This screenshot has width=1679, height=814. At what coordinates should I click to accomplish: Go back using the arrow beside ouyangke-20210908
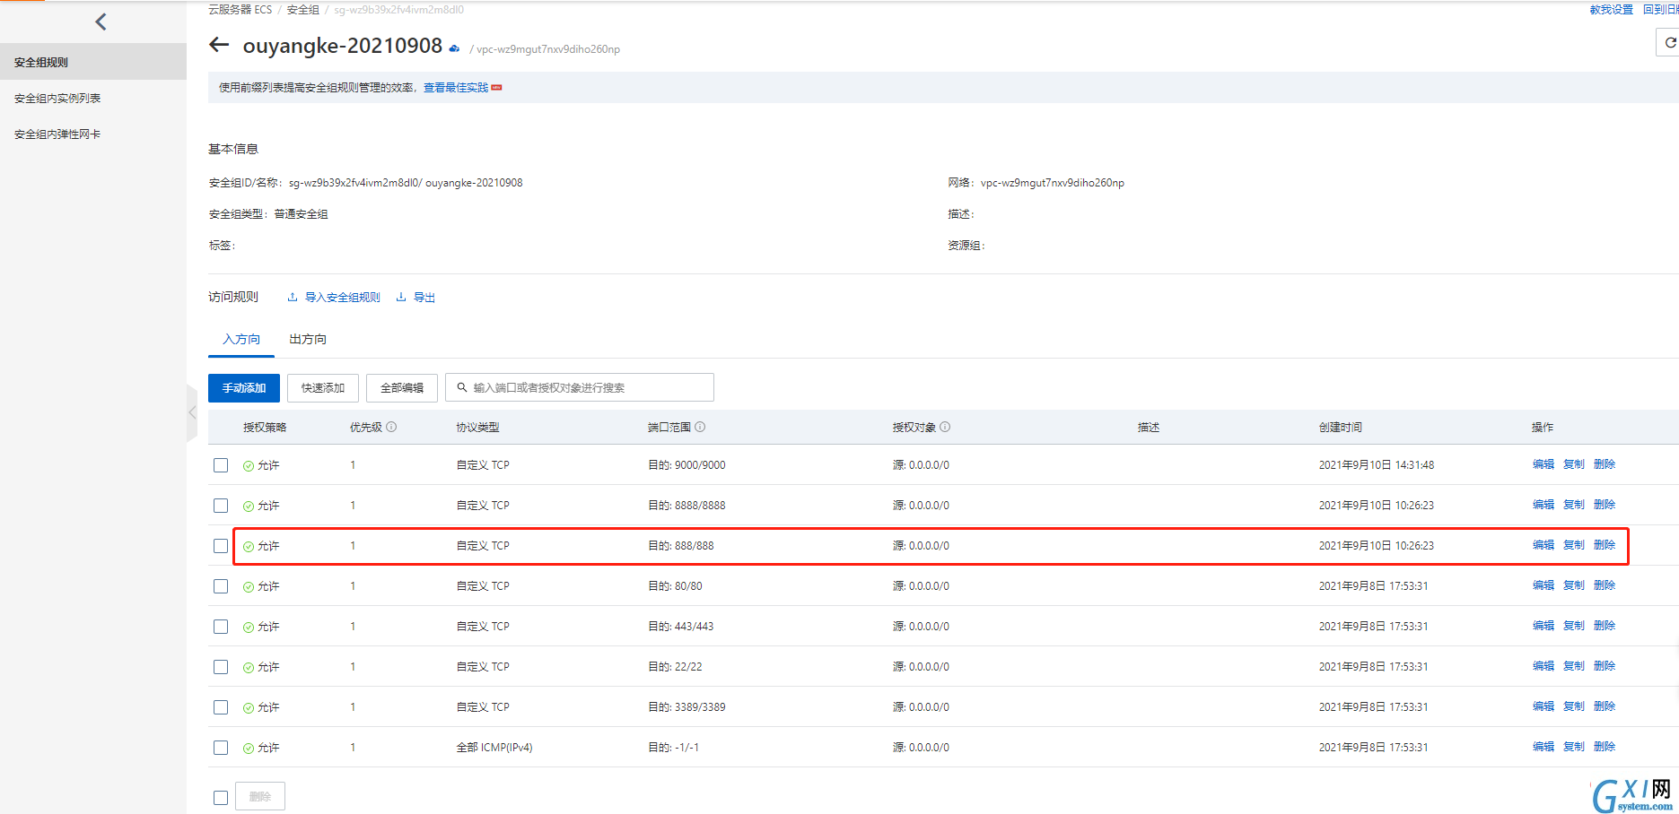[219, 45]
